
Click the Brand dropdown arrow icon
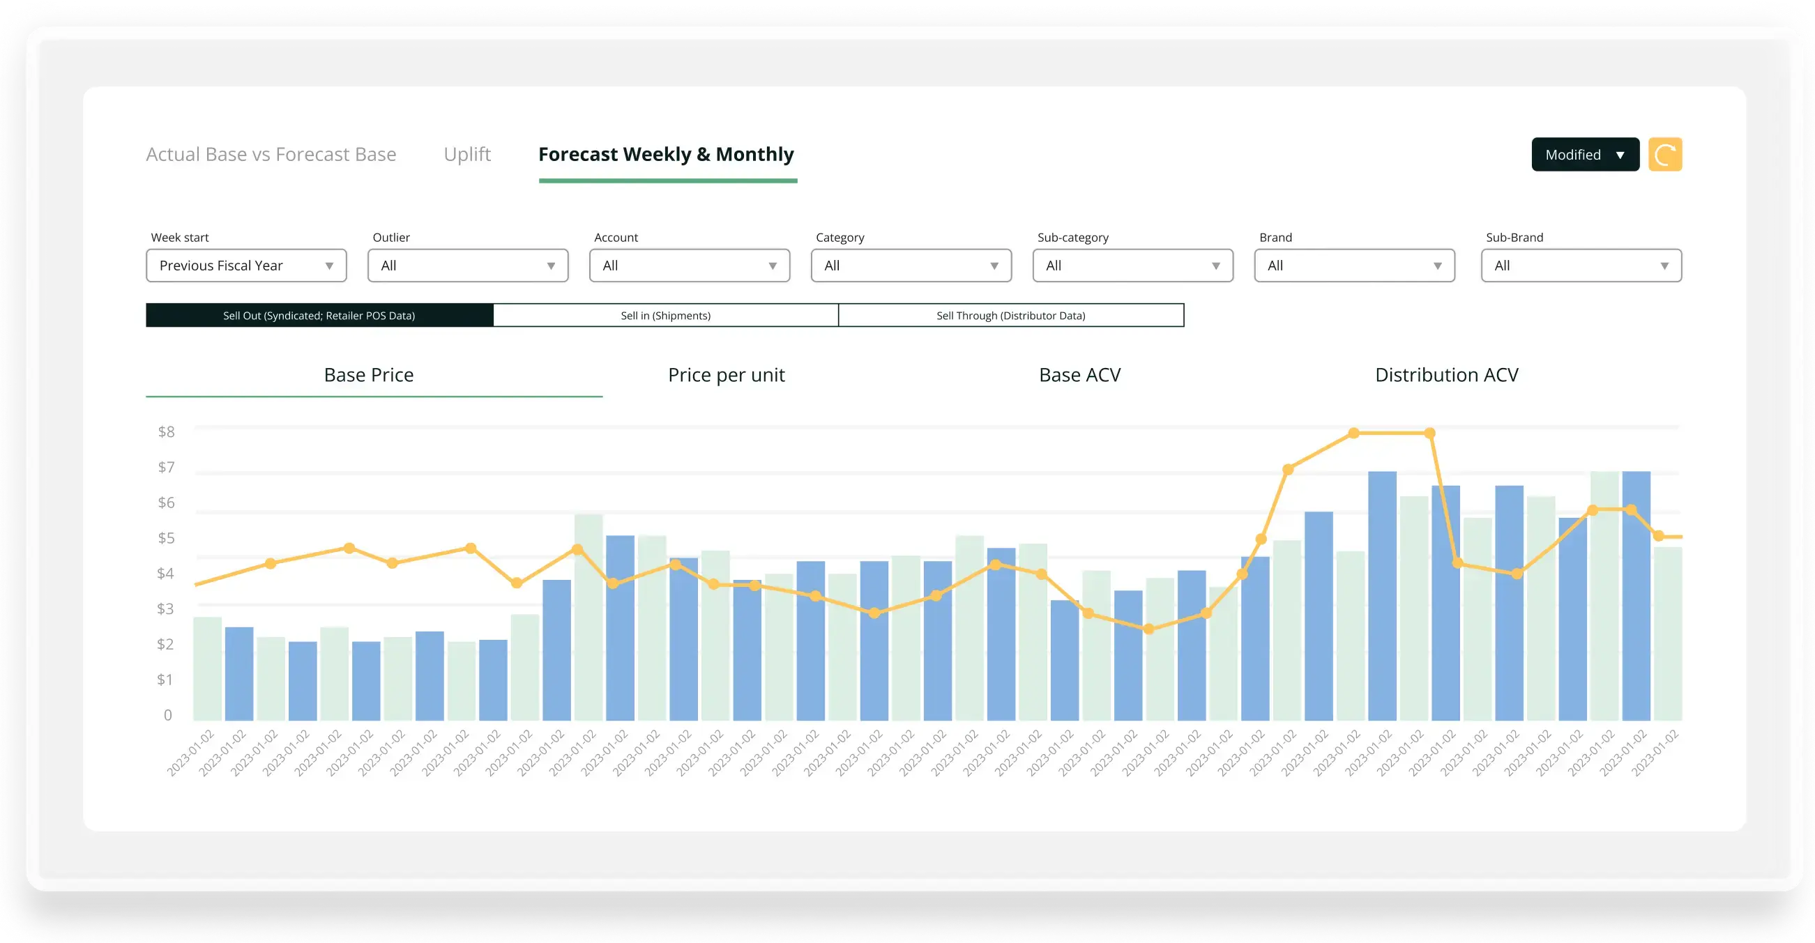(x=1437, y=266)
